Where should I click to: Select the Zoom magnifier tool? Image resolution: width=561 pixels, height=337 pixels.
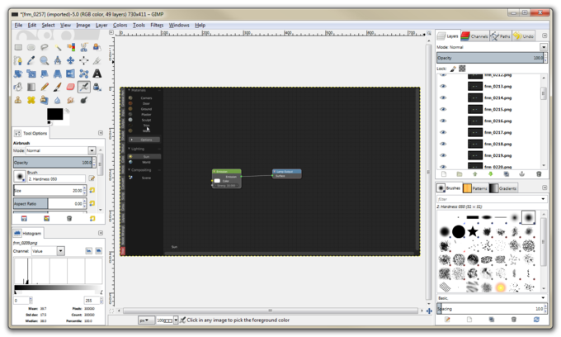[45, 60]
